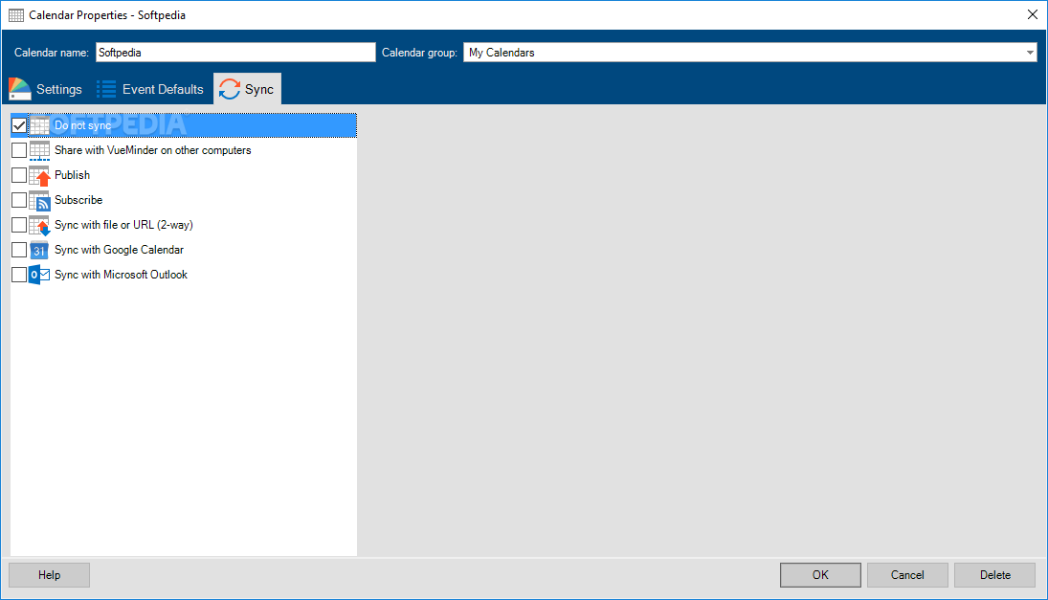Click the Help button
This screenshot has height=600, width=1048.
[49, 574]
